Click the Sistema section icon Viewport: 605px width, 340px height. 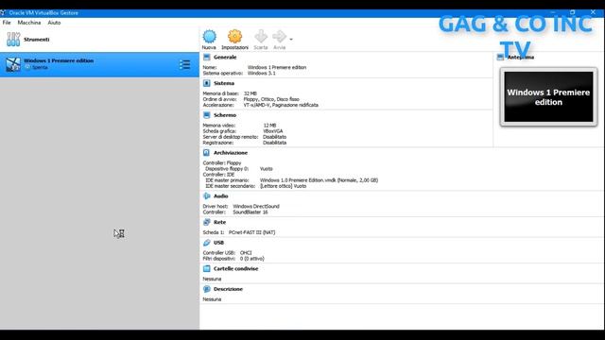tap(207, 83)
